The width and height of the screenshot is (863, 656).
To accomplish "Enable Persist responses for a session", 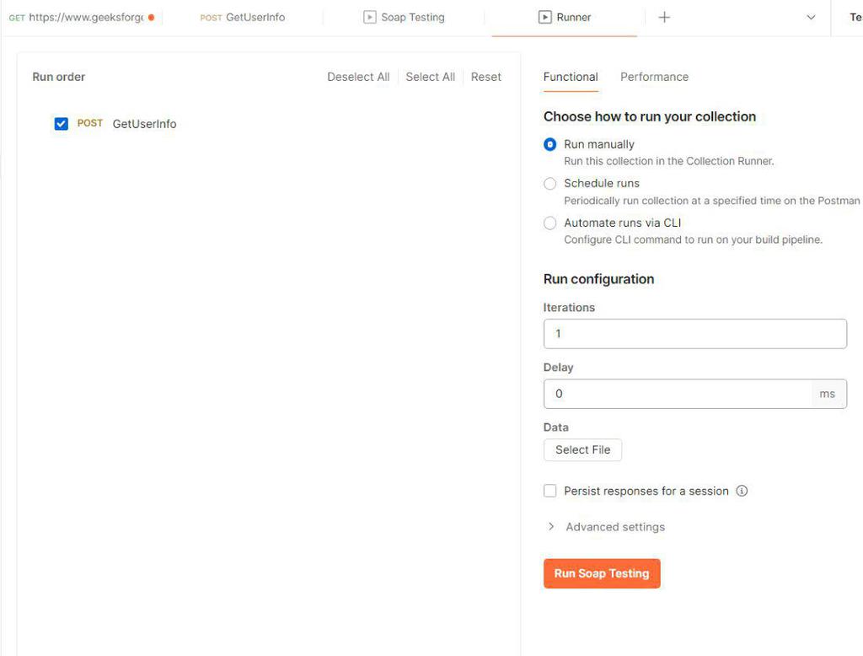I will pos(550,491).
